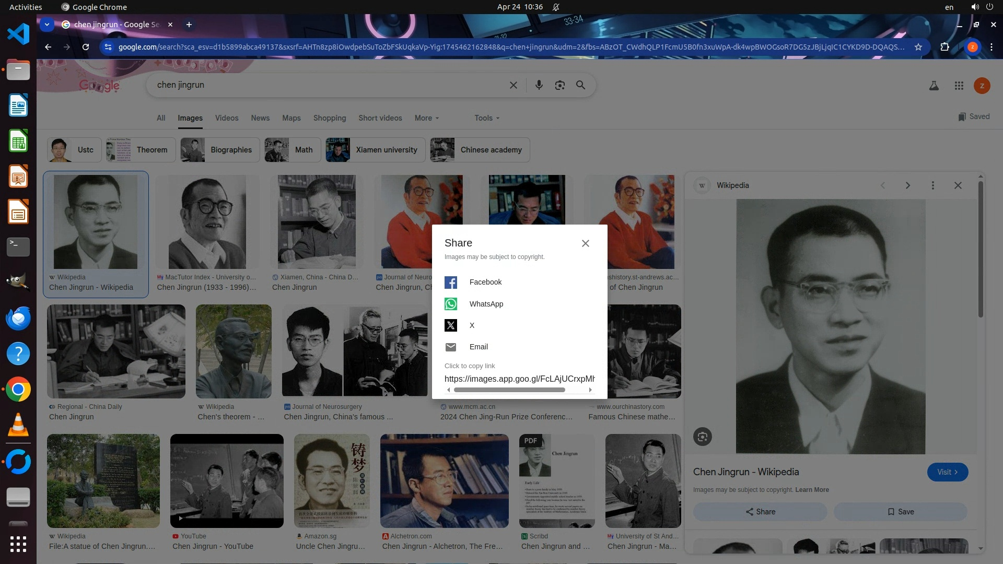Share image through Email icon
Image resolution: width=1003 pixels, height=564 pixels.
coord(450,347)
